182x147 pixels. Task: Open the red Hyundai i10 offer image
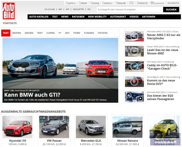point(18,127)
